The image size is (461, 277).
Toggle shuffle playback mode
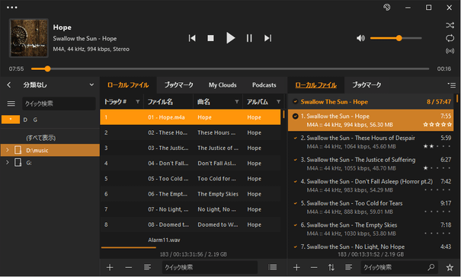point(450,25)
